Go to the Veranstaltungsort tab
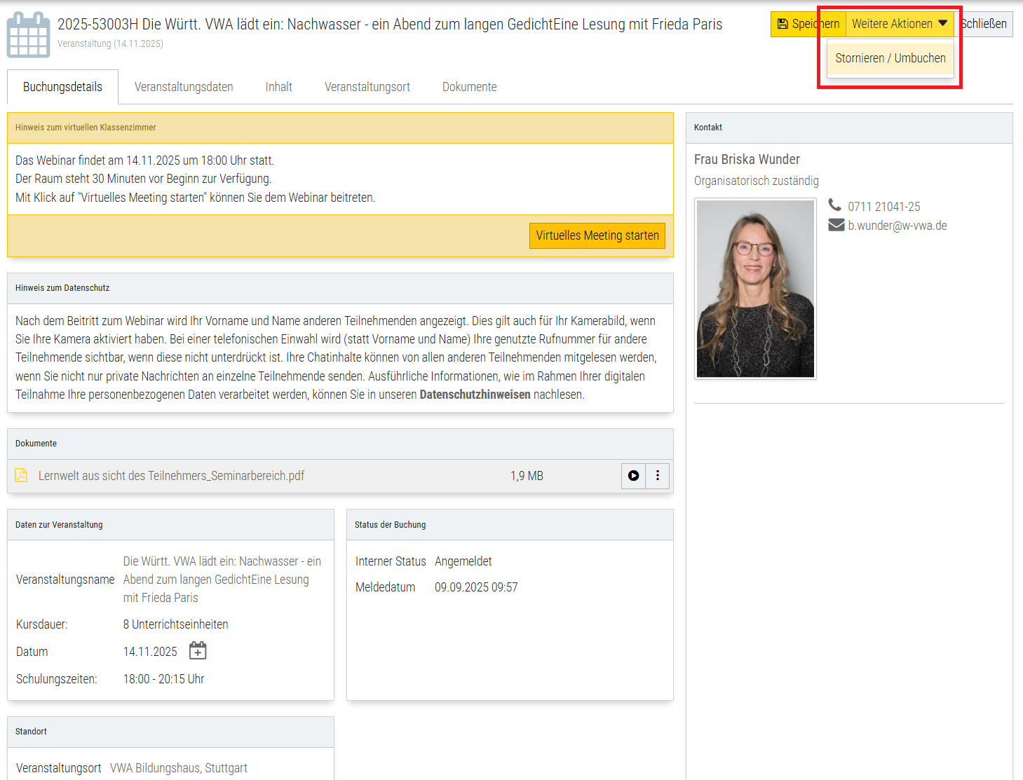Screen dimensions: 1023x780 pyautogui.click(x=367, y=87)
